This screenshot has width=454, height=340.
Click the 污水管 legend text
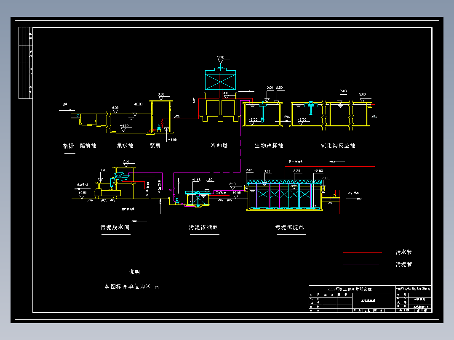coord(404,252)
